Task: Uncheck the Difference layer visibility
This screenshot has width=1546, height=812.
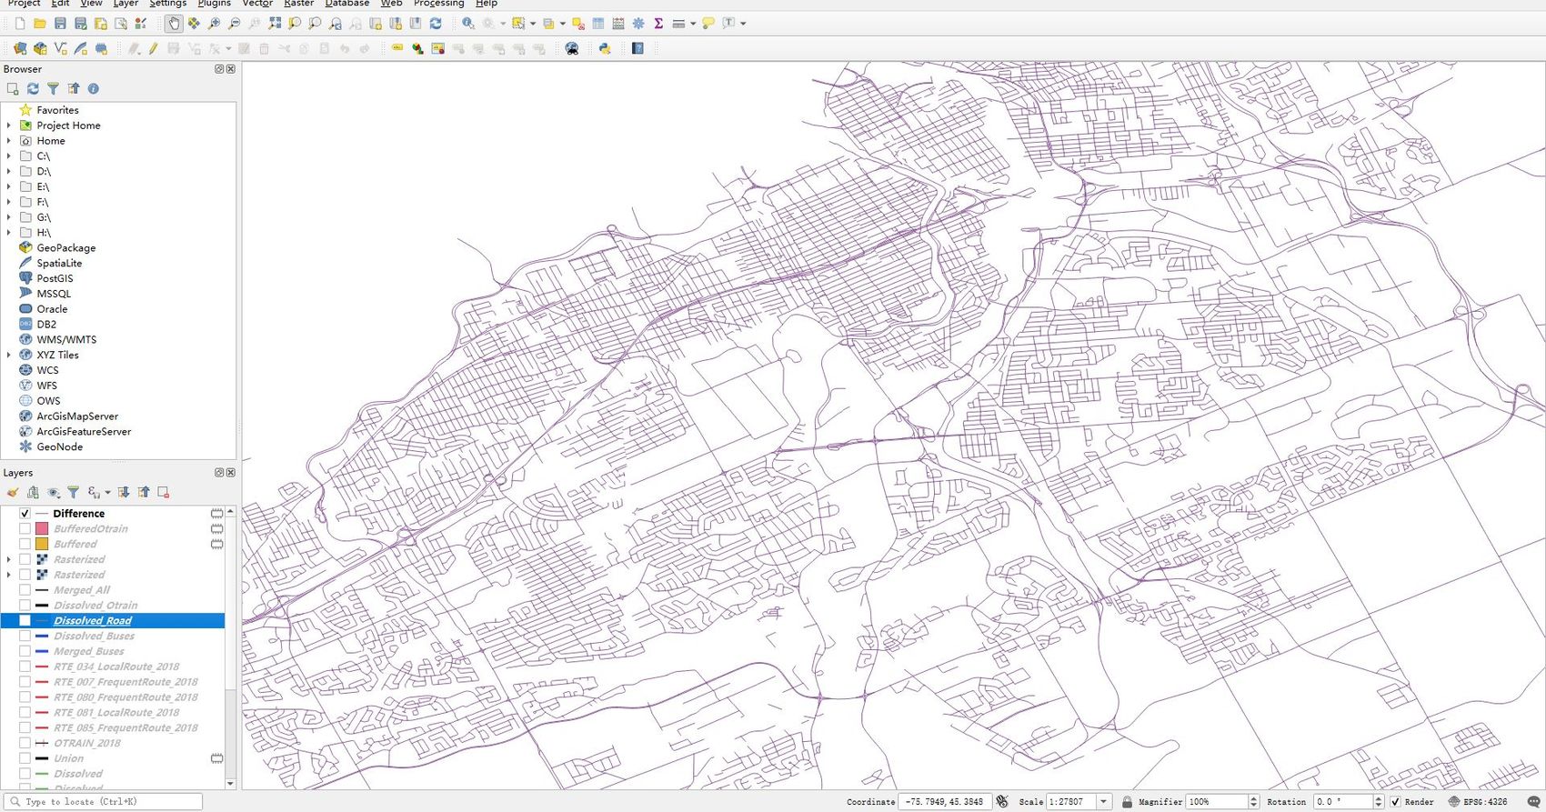Action: click(x=25, y=514)
